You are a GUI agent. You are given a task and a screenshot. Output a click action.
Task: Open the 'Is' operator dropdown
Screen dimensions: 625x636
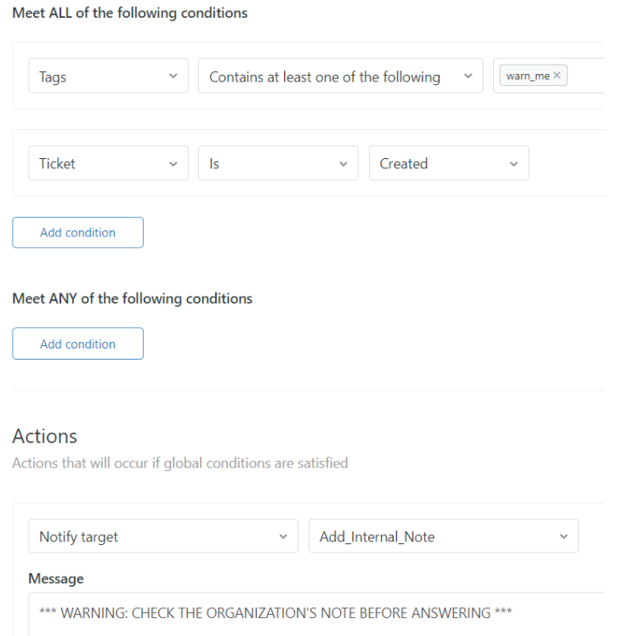(272, 163)
